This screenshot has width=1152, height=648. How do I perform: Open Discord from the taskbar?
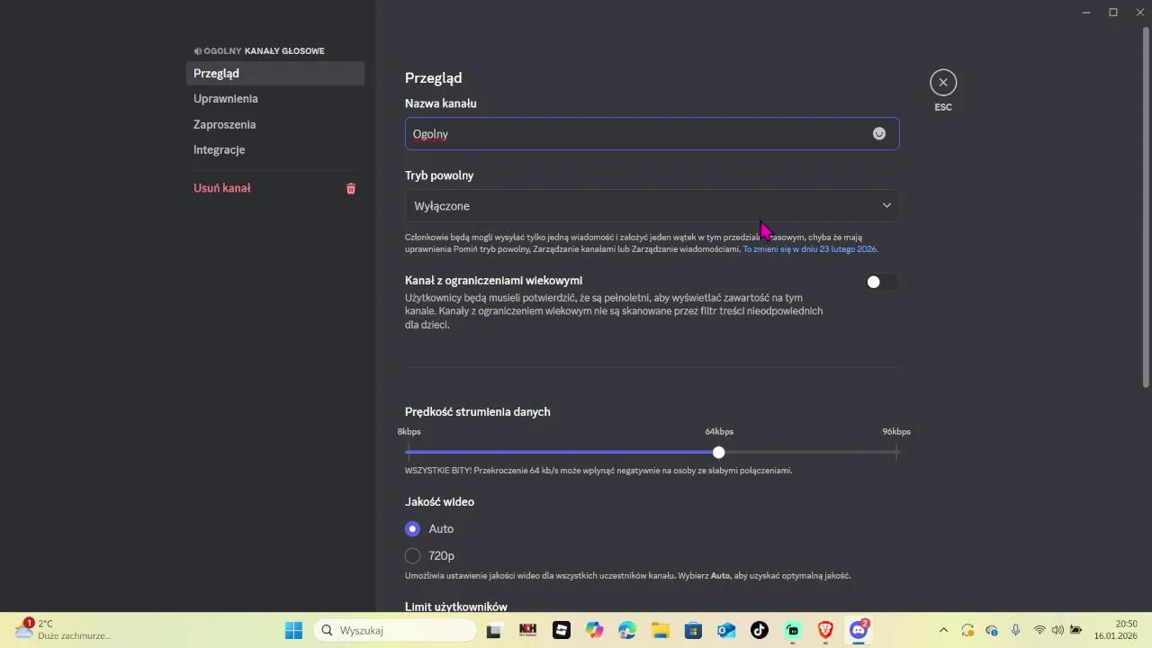[859, 630]
